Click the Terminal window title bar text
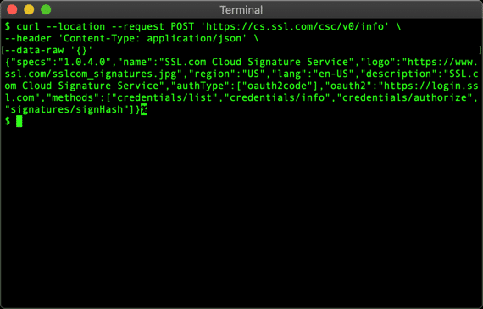483x309 pixels. pyautogui.click(x=241, y=10)
